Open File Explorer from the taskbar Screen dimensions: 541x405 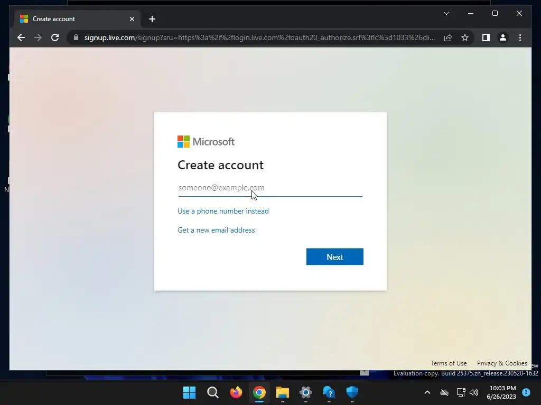pyautogui.click(x=282, y=392)
